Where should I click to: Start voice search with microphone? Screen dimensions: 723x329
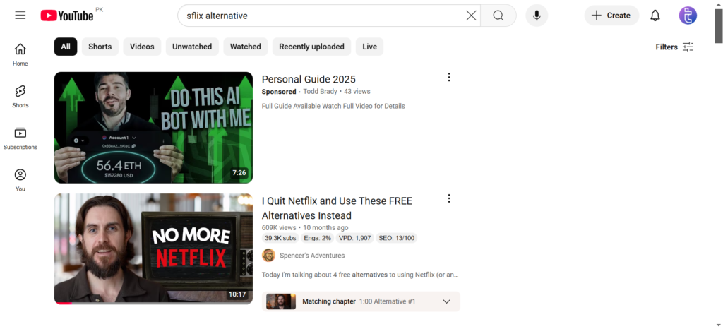pyautogui.click(x=537, y=16)
